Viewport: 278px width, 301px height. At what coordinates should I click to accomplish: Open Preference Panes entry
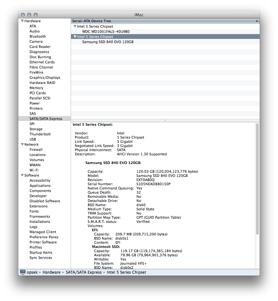pyautogui.click(x=44, y=237)
